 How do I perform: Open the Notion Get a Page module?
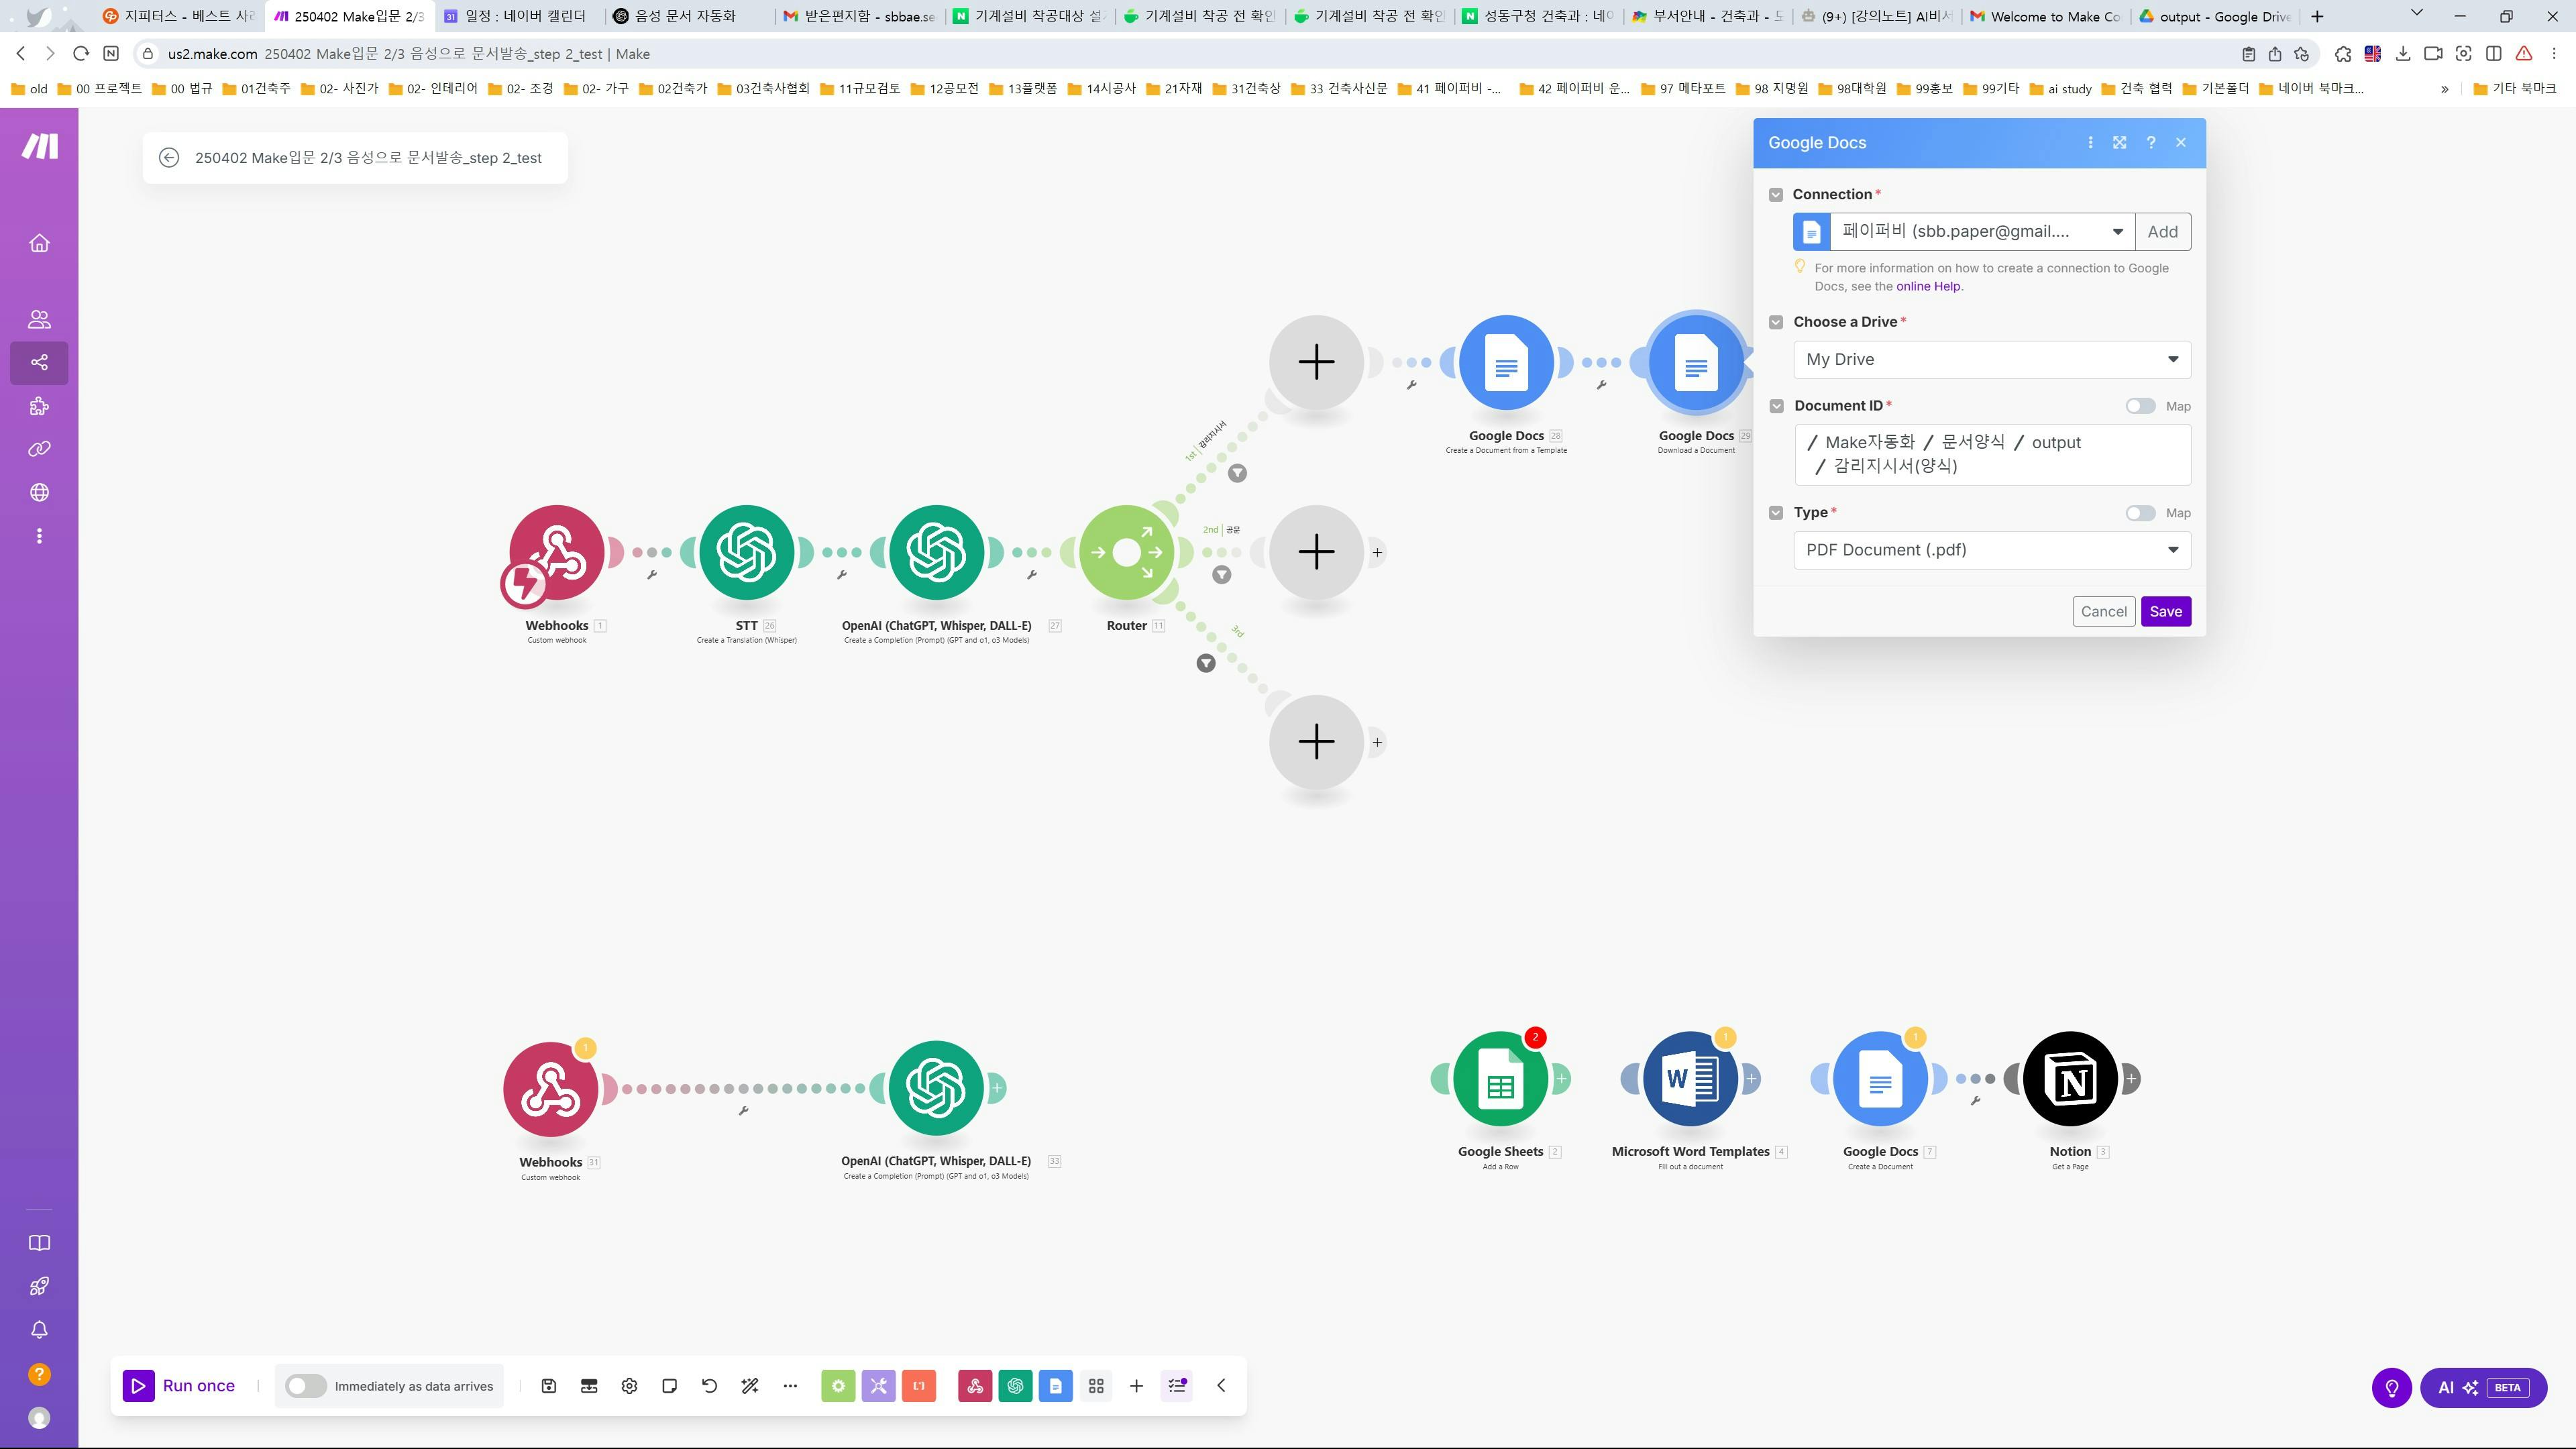pyautogui.click(x=2069, y=1079)
